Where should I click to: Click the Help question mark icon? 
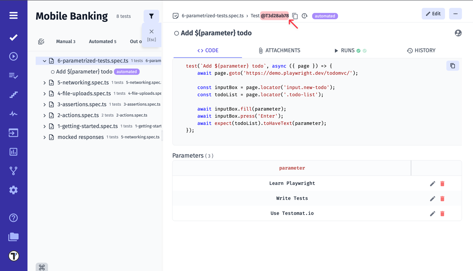[x=13, y=218]
